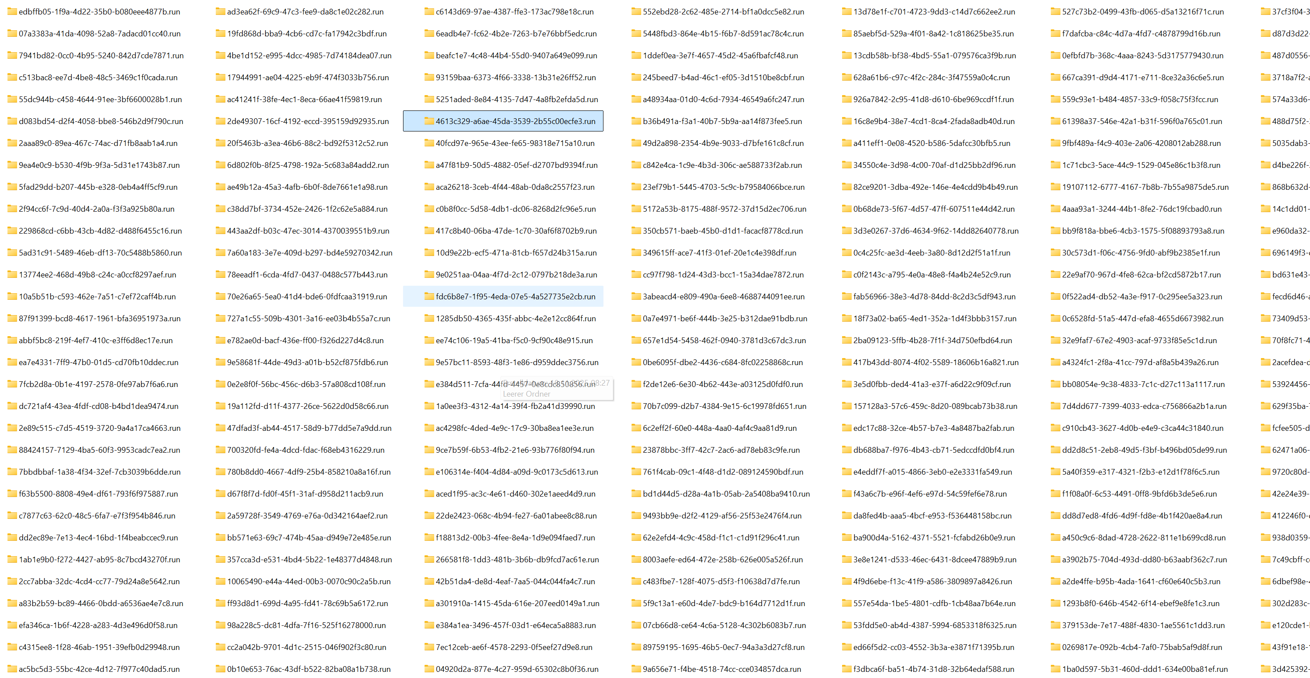Click folder icon of 9a656e71-f4be-4518-74cc-cce034857dca.run

point(635,669)
